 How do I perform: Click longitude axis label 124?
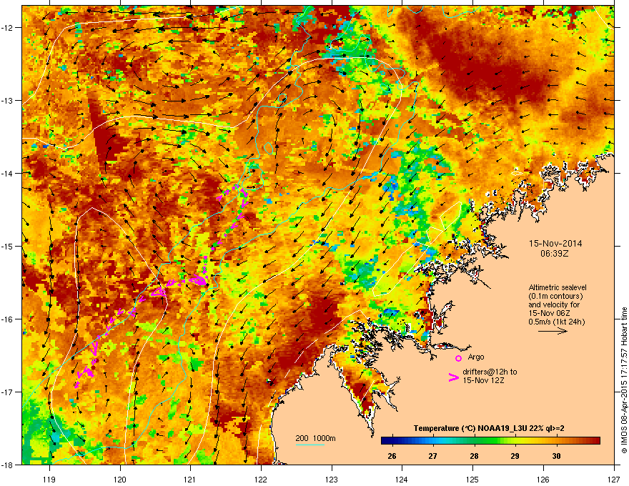(402, 479)
